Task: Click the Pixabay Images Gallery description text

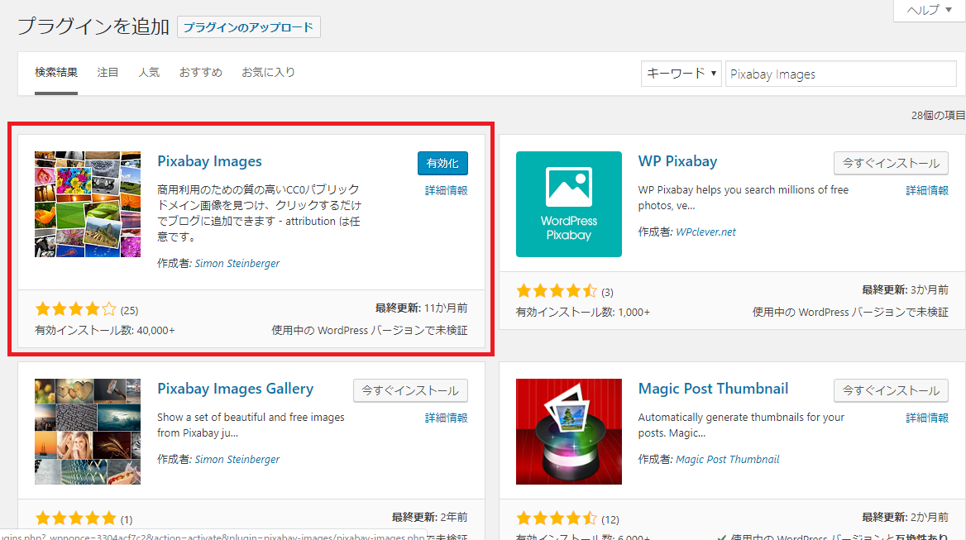Action: tap(251, 425)
